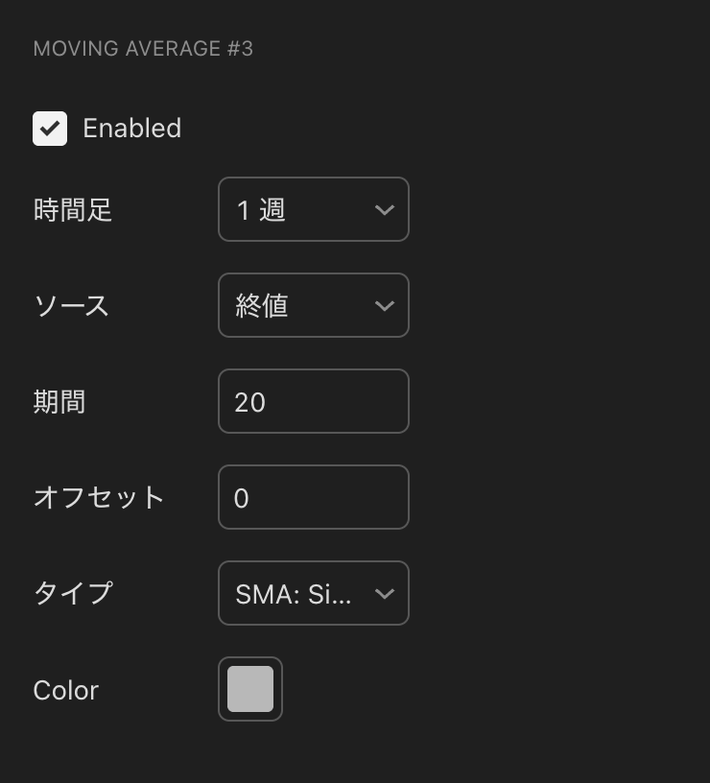Click the 期間 label
Screen dimensions: 710x783
[59, 401]
